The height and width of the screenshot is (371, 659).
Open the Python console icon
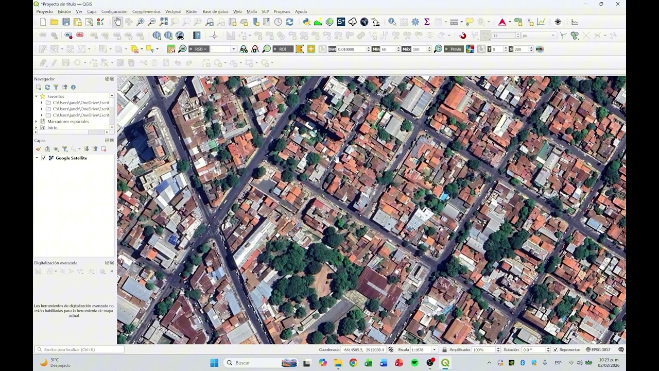coord(306,22)
